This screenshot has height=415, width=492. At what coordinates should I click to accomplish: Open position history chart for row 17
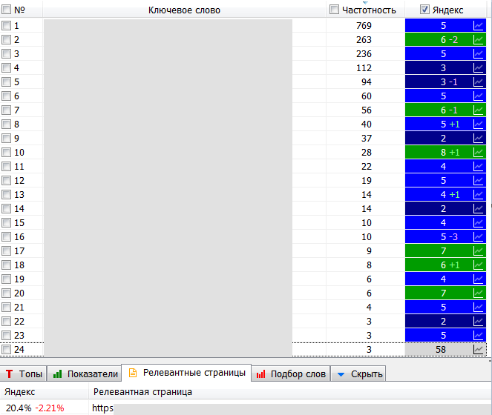click(478, 251)
